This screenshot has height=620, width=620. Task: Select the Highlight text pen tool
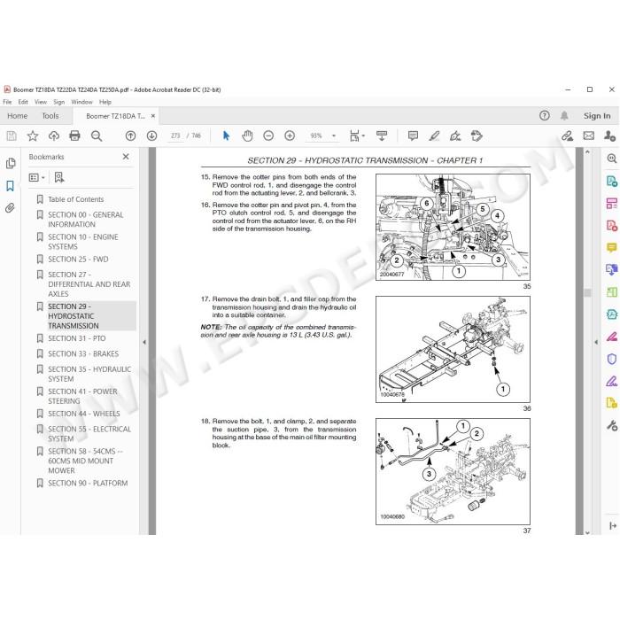434,136
